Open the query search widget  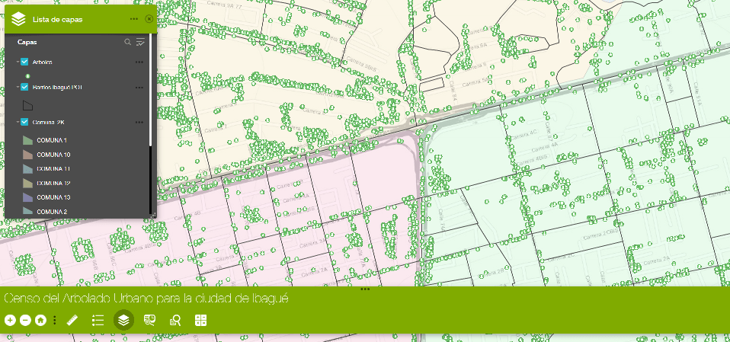(x=175, y=321)
